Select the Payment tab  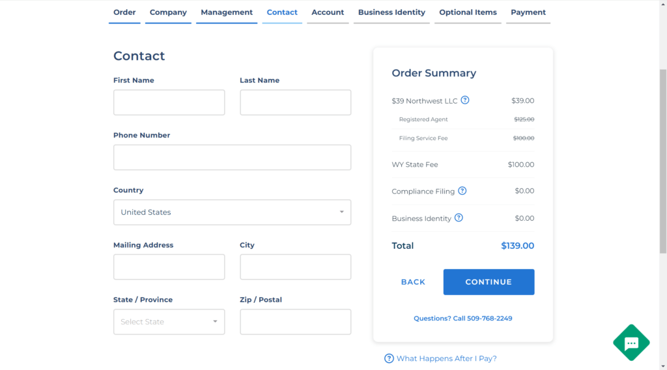point(528,12)
